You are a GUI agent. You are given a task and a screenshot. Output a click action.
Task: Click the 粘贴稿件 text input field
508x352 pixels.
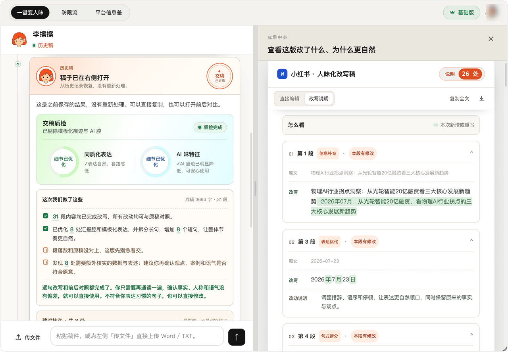point(137,336)
